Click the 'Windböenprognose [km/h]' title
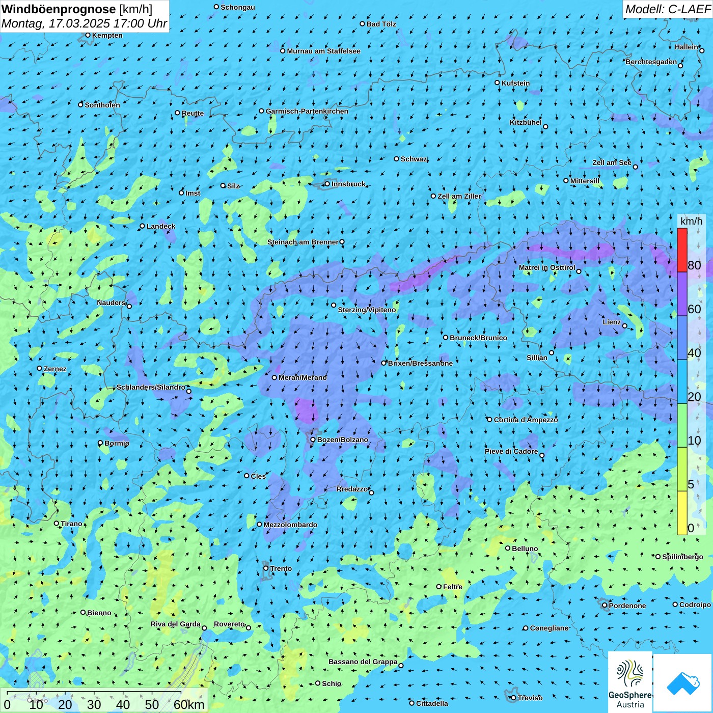Viewport: 713px width, 713px height. coord(77,9)
